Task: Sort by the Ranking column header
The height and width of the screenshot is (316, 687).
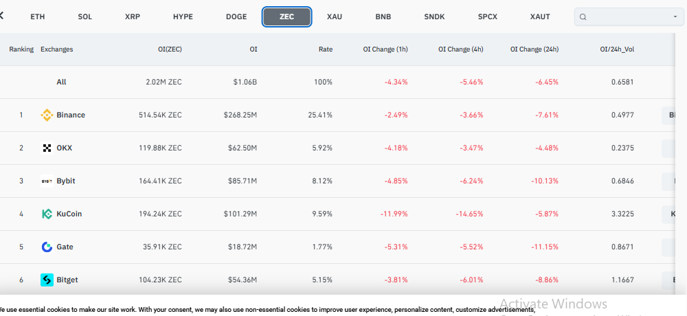Action: pyautogui.click(x=21, y=49)
